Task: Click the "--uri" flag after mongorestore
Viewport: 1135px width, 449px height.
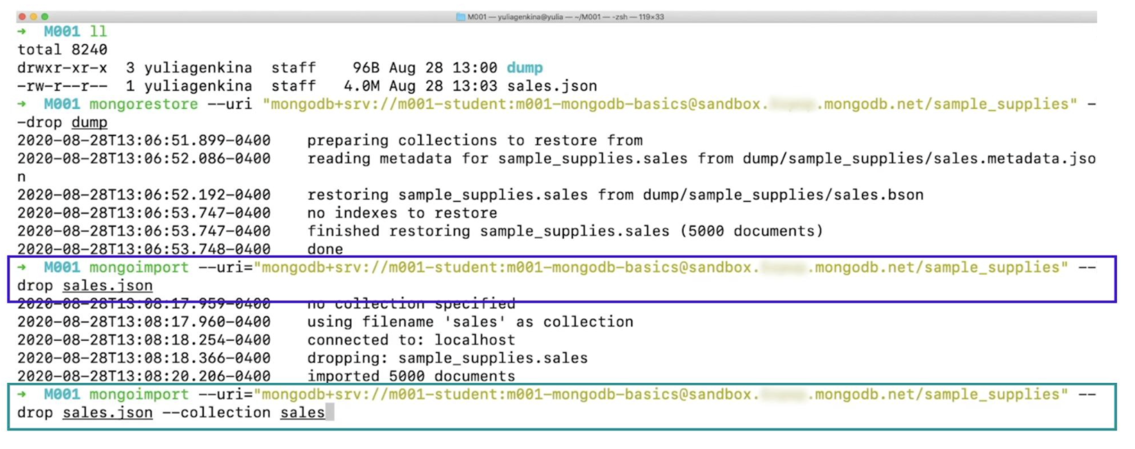Action: (229, 104)
